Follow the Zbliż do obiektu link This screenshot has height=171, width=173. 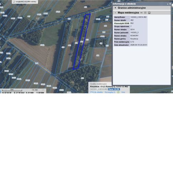click(96, 92)
